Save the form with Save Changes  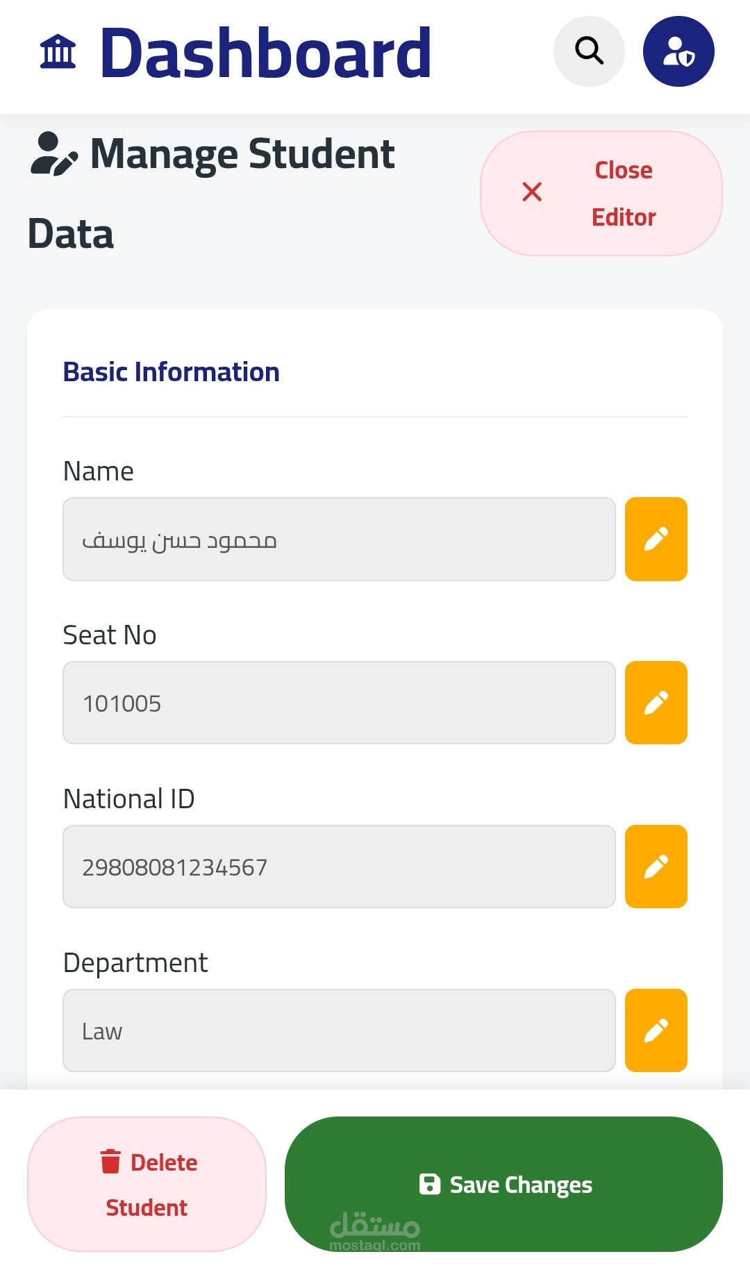[x=503, y=1184]
